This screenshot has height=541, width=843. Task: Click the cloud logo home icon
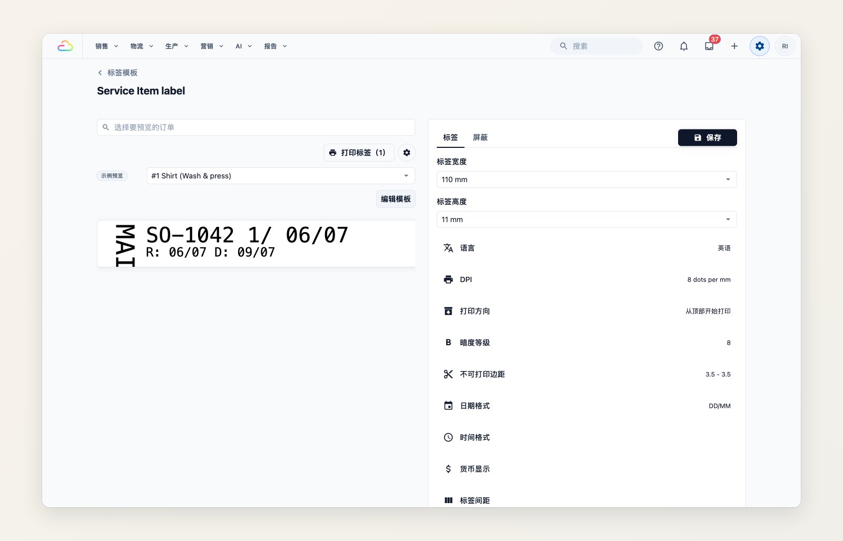click(65, 46)
